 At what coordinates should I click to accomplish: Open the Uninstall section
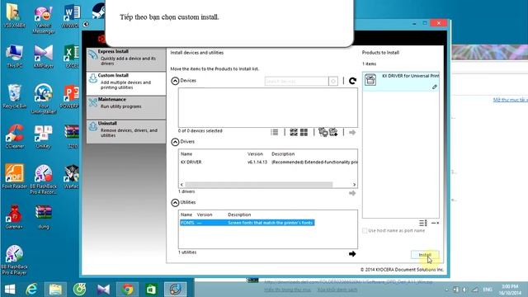(126, 131)
